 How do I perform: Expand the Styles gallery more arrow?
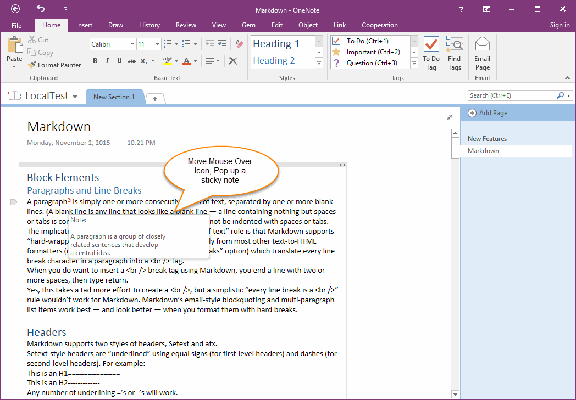tap(319, 64)
